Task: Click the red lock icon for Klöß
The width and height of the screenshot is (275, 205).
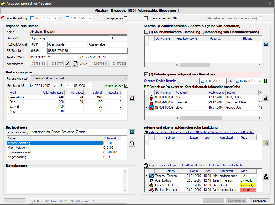Action: [151, 97]
